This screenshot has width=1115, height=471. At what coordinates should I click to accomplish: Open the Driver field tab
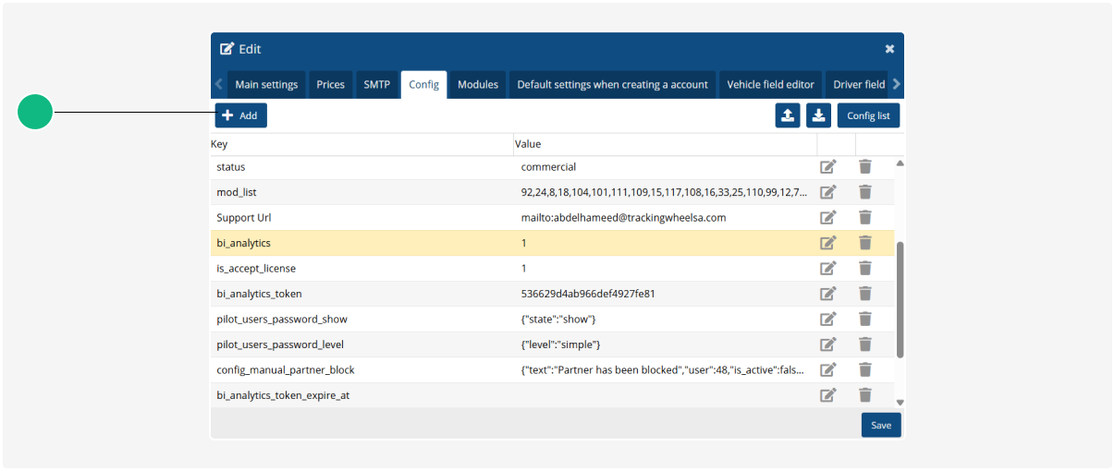[x=858, y=84]
